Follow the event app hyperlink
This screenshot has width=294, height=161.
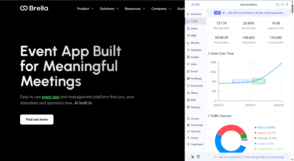(51, 97)
